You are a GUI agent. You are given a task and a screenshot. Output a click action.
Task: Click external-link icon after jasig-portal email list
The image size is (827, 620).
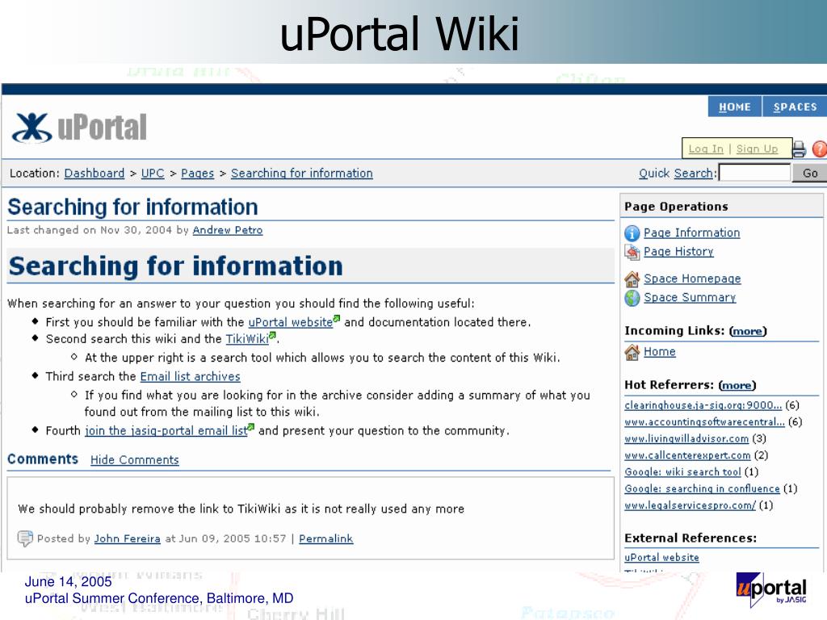pos(251,427)
